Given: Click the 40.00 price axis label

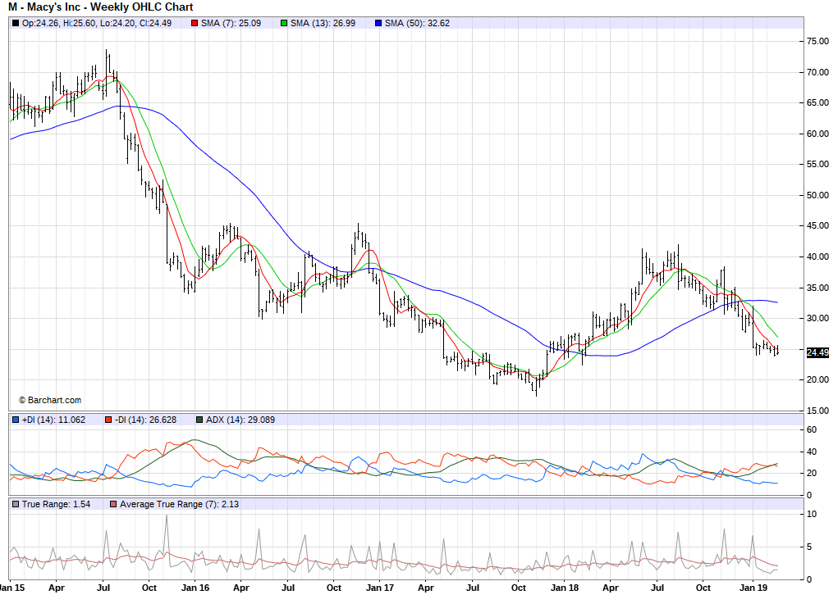Looking at the screenshot, I should (x=817, y=257).
